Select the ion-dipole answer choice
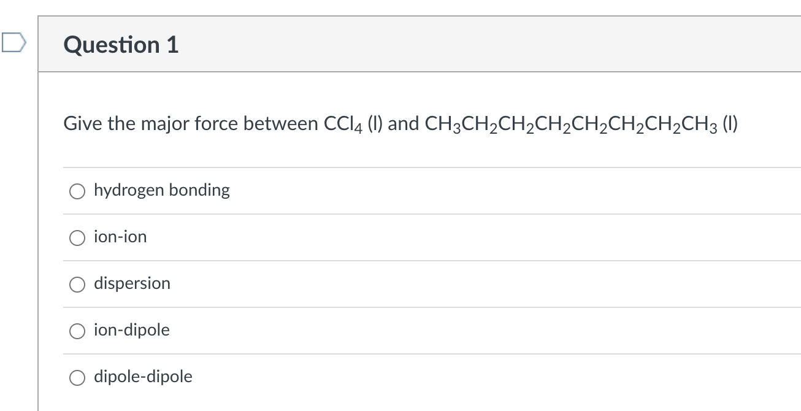 coord(76,331)
